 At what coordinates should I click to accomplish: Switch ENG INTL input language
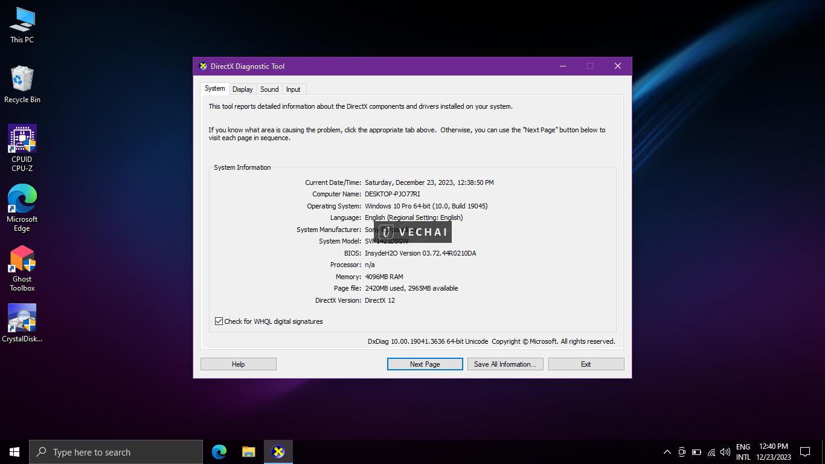click(743, 452)
